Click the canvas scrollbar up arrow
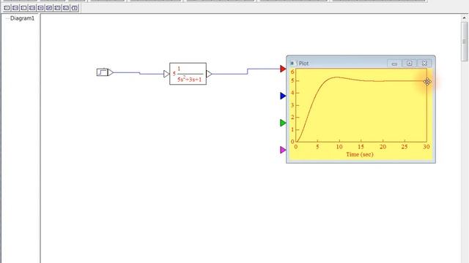 point(465,18)
